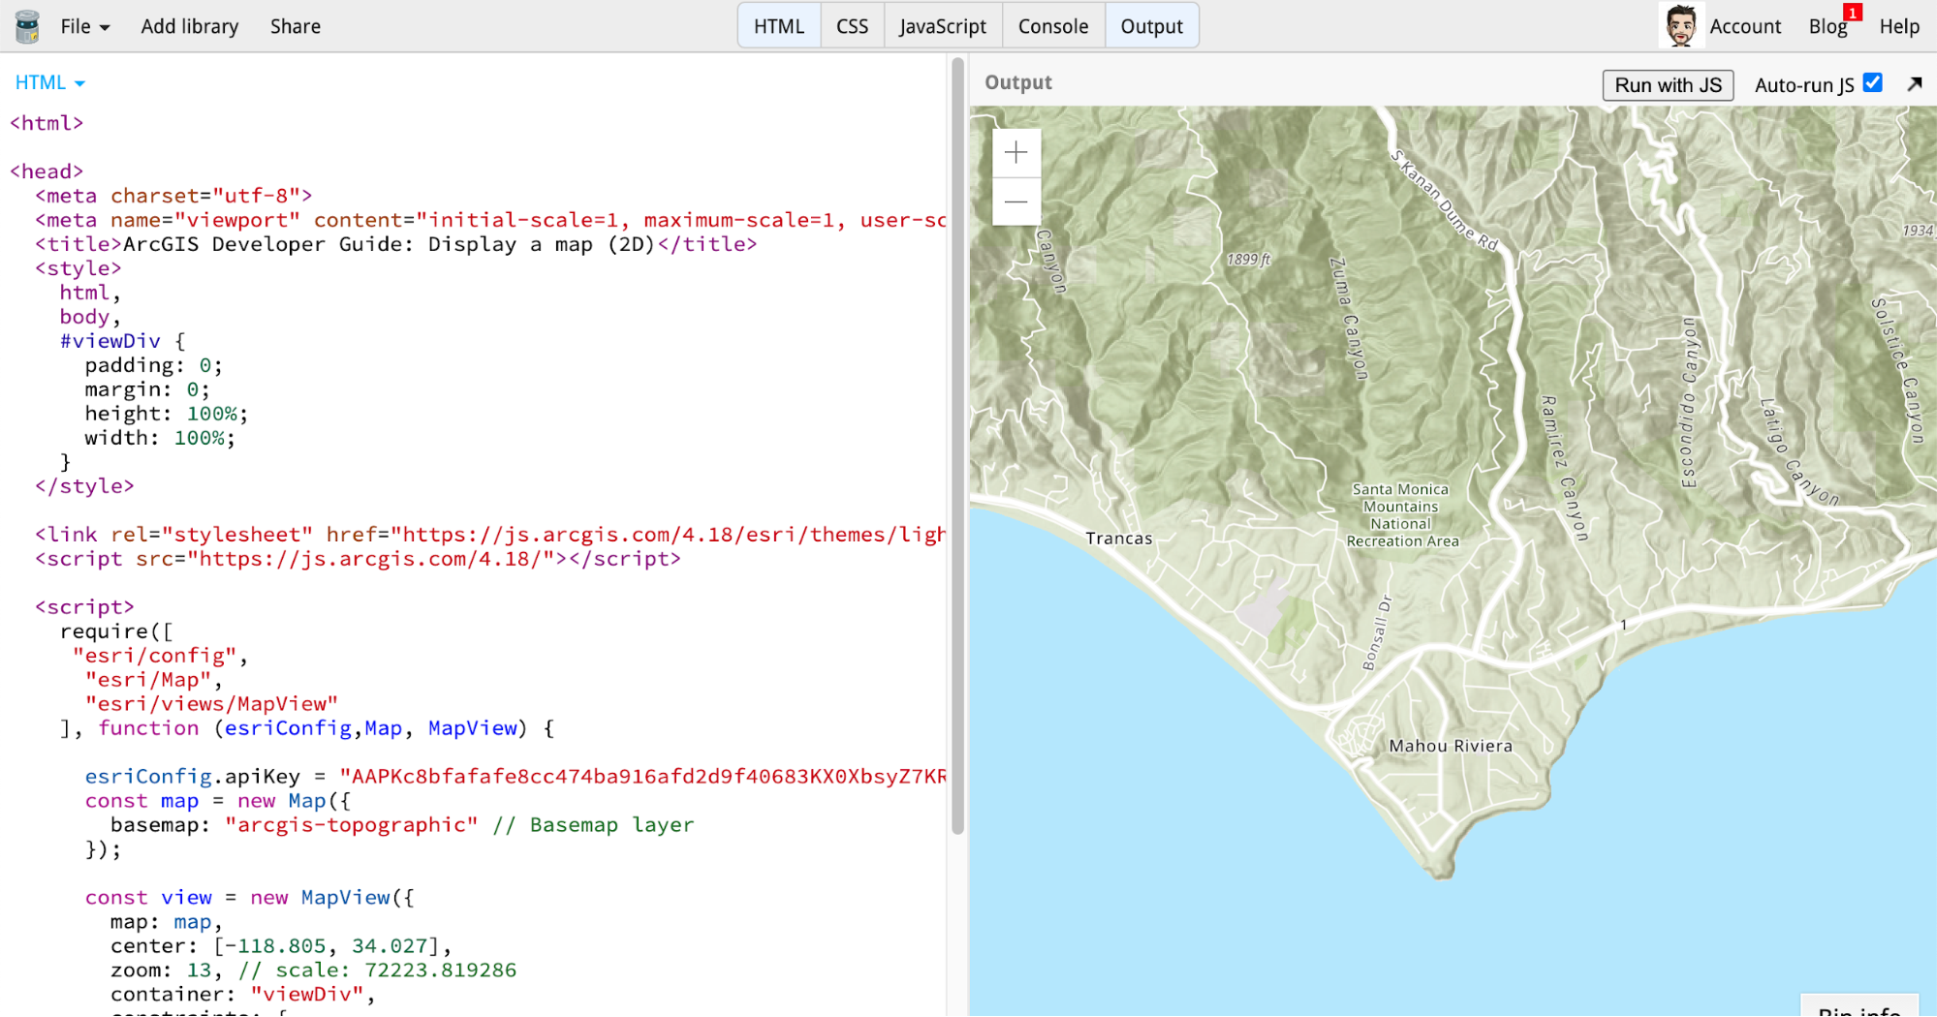The width and height of the screenshot is (1937, 1017).
Task: Click the Run with JS button
Action: tap(1668, 85)
